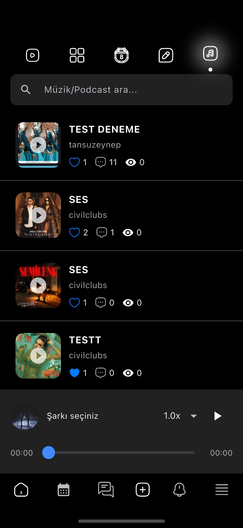Open the chat messages tab
The width and height of the screenshot is (243, 528).
pos(106,490)
